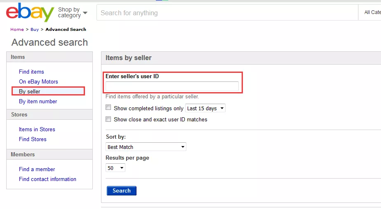381x209 pixels.
Task: Expand the Last 15 days dropdown
Action: tap(205, 109)
